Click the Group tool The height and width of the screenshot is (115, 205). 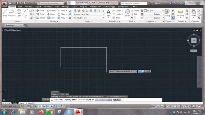168,13
